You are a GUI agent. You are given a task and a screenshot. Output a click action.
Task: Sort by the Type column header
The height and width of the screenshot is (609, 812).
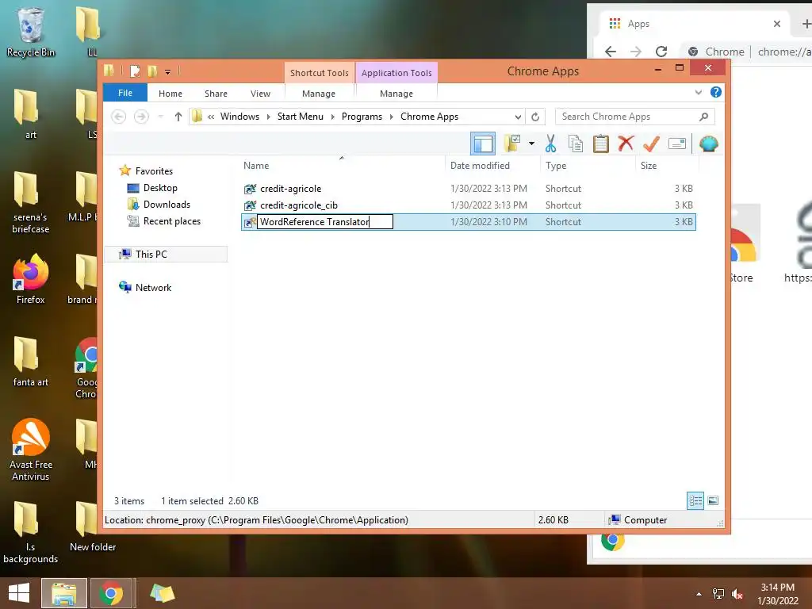coord(588,166)
